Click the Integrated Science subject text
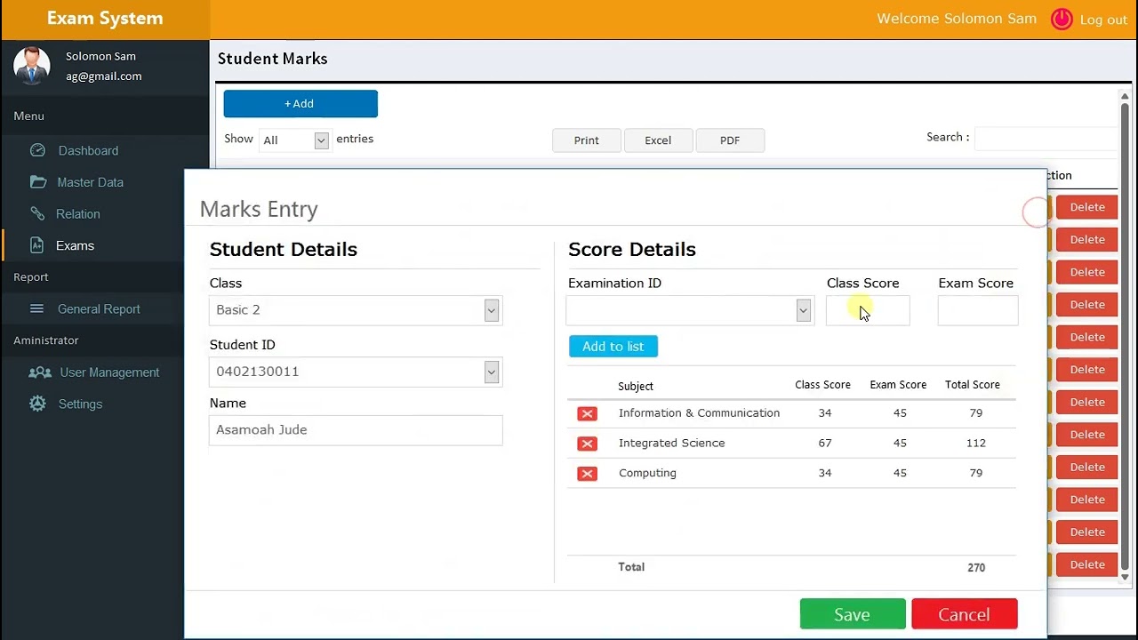The width and height of the screenshot is (1138, 640). click(672, 443)
